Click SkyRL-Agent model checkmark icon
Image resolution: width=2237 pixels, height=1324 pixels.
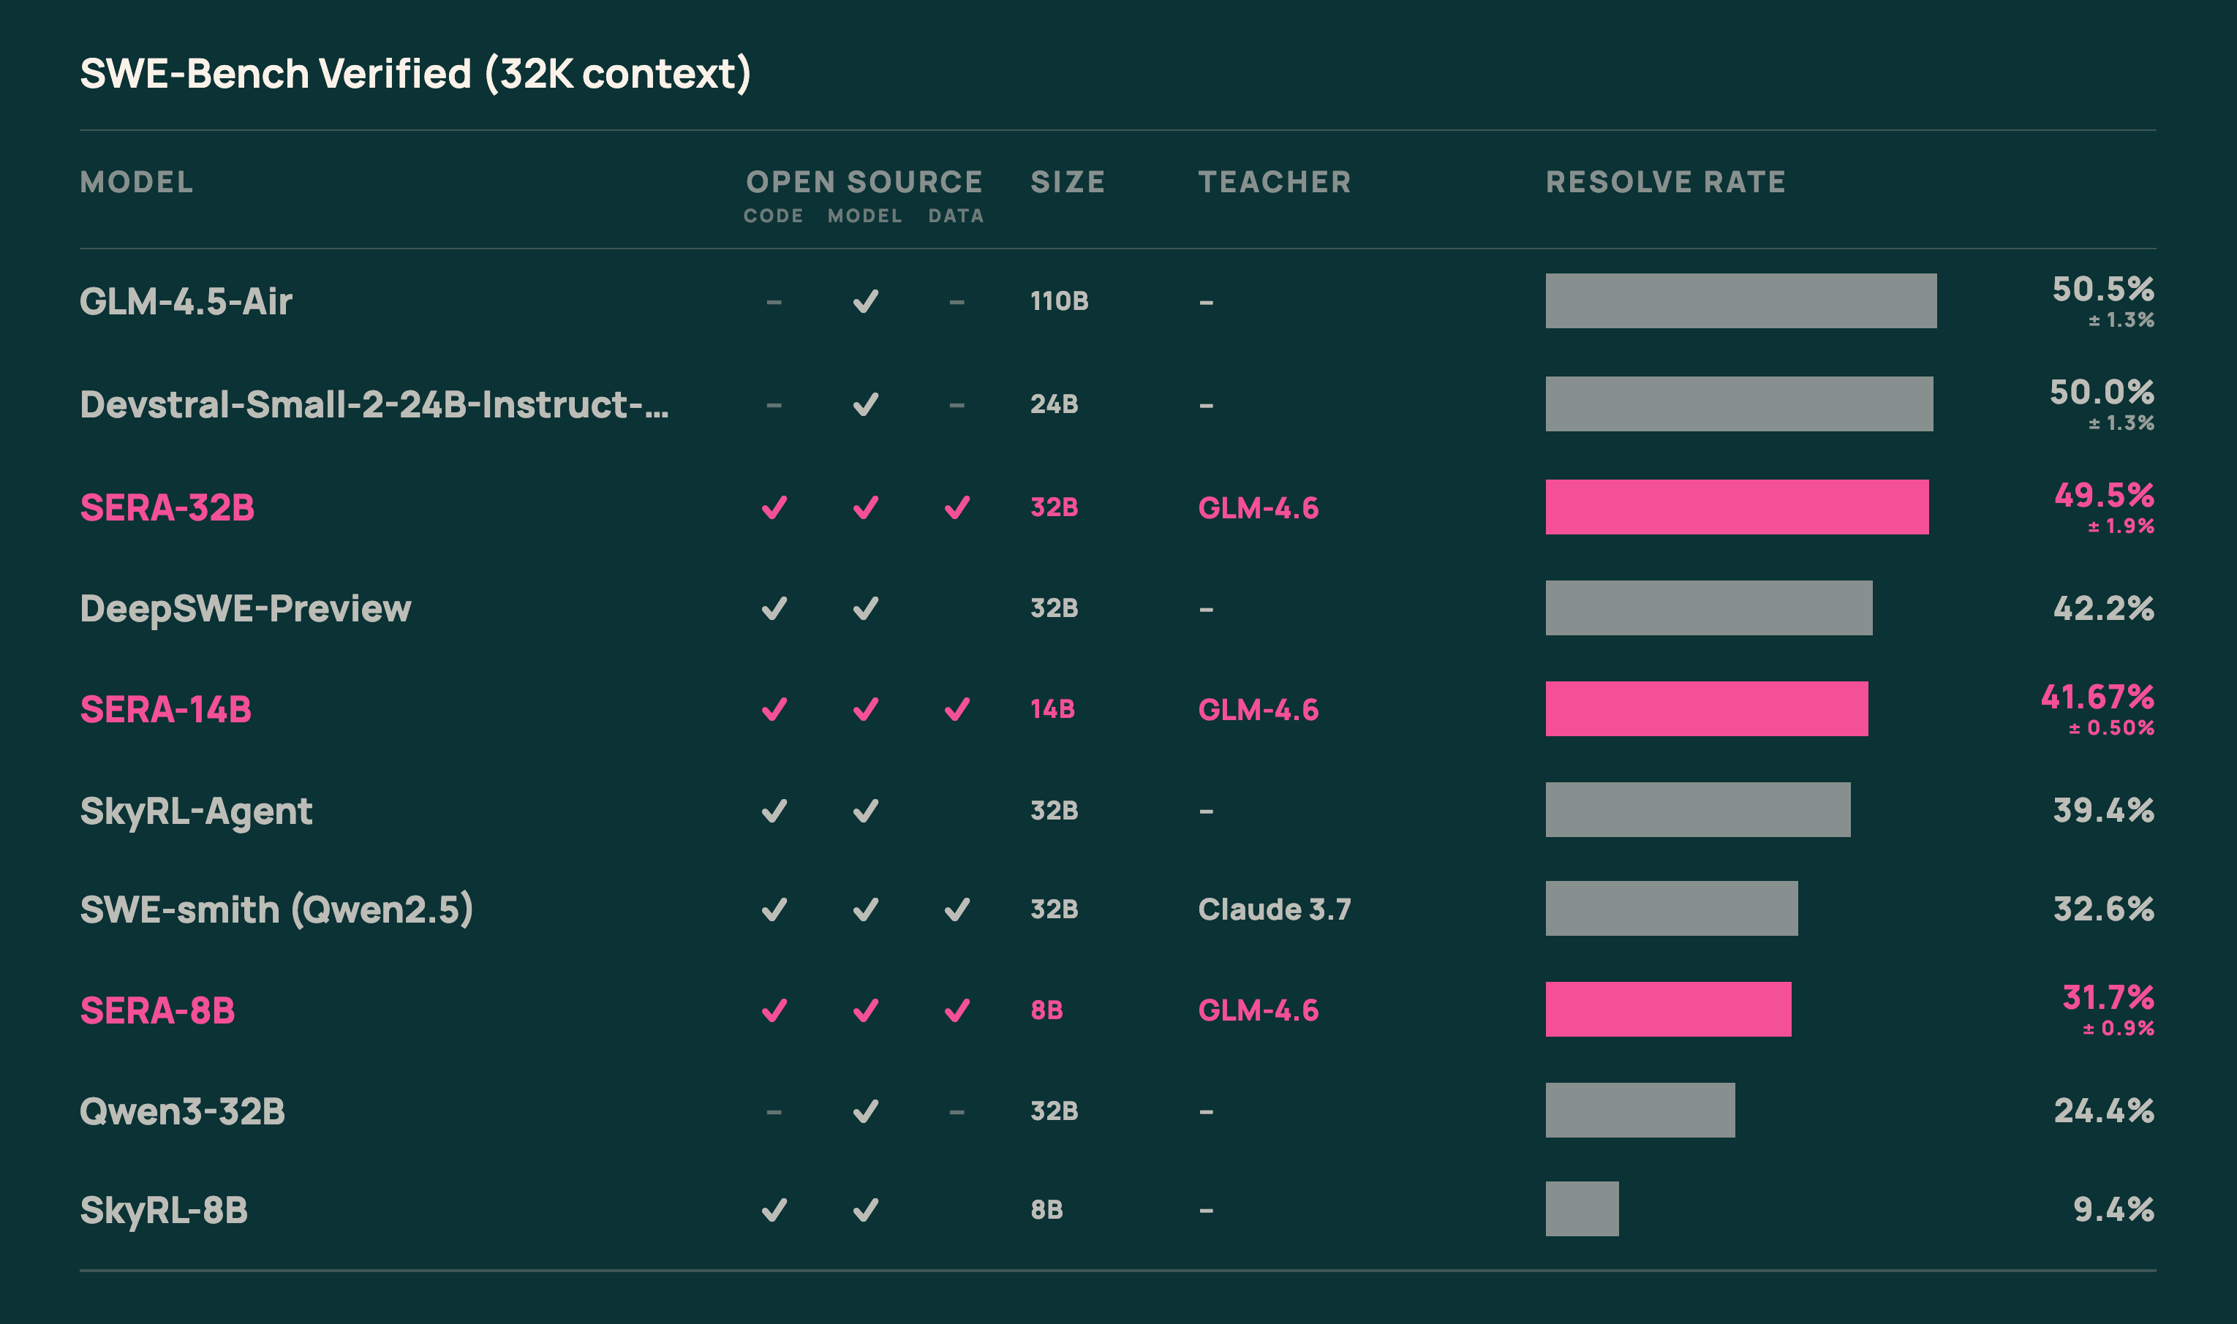tap(866, 810)
